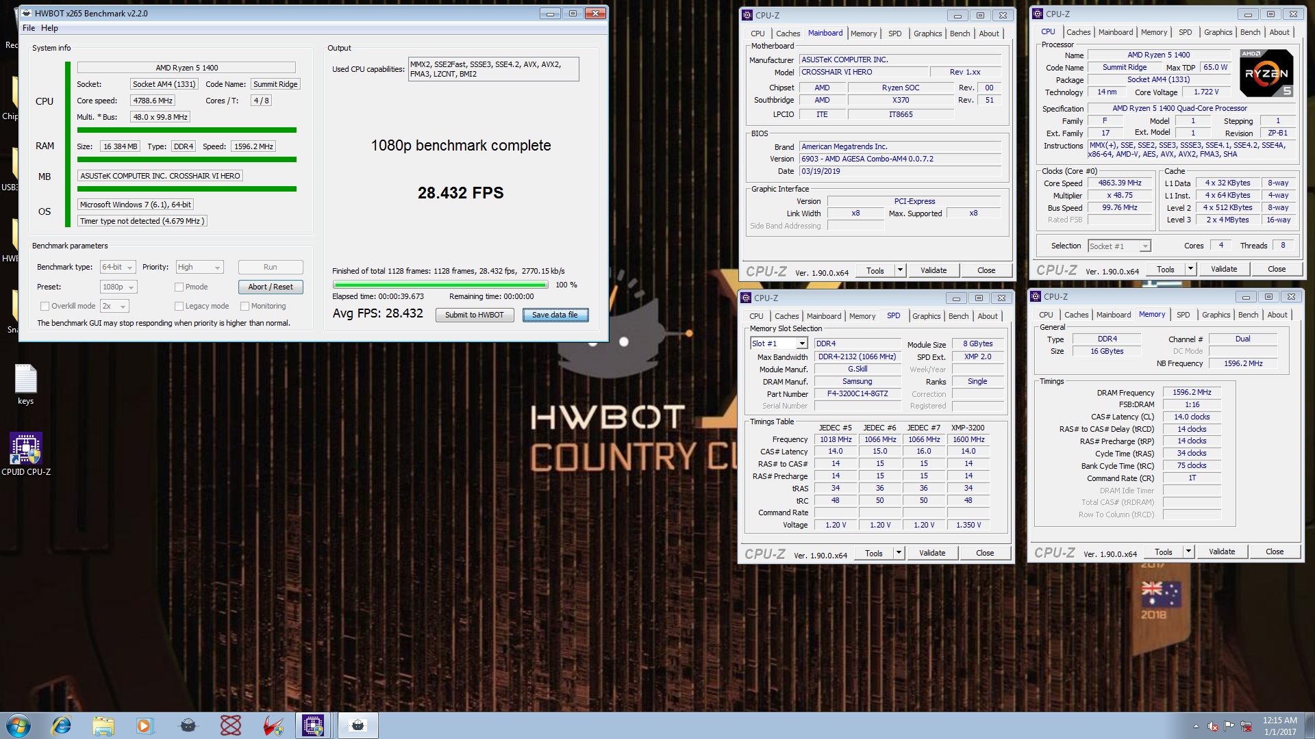Open the keys text file on desktop
This screenshot has height=739, width=1315.
[25, 385]
